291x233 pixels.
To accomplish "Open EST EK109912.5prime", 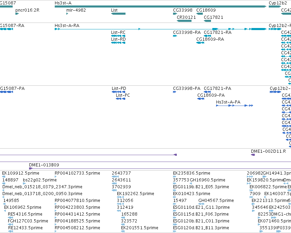I will pyautogui.click(x=21, y=173).
